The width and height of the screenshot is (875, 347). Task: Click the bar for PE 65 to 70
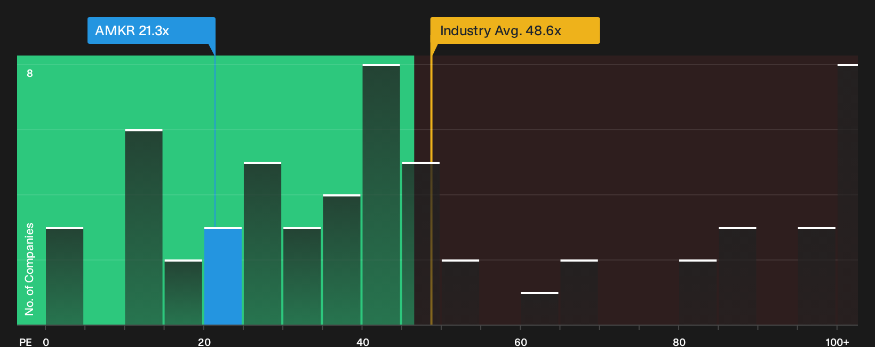point(579,292)
